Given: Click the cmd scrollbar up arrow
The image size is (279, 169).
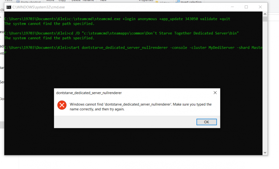Looking at the screenshot, I should coord(265,14).
